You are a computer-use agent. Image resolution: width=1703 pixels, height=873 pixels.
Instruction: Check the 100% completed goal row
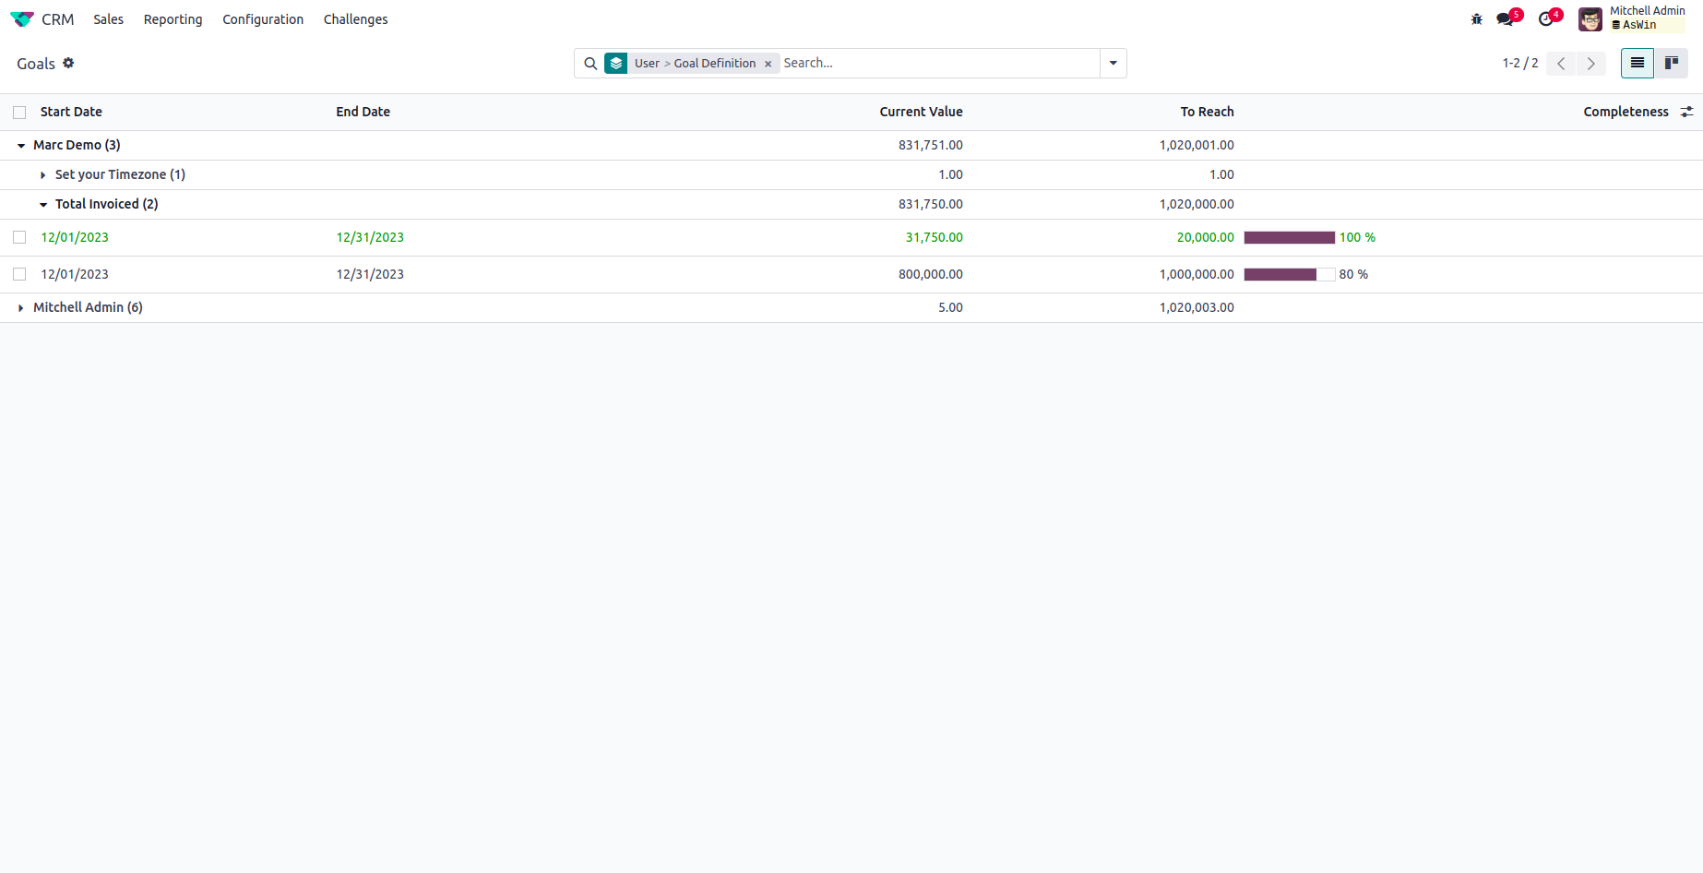click(x=19, y=237)
